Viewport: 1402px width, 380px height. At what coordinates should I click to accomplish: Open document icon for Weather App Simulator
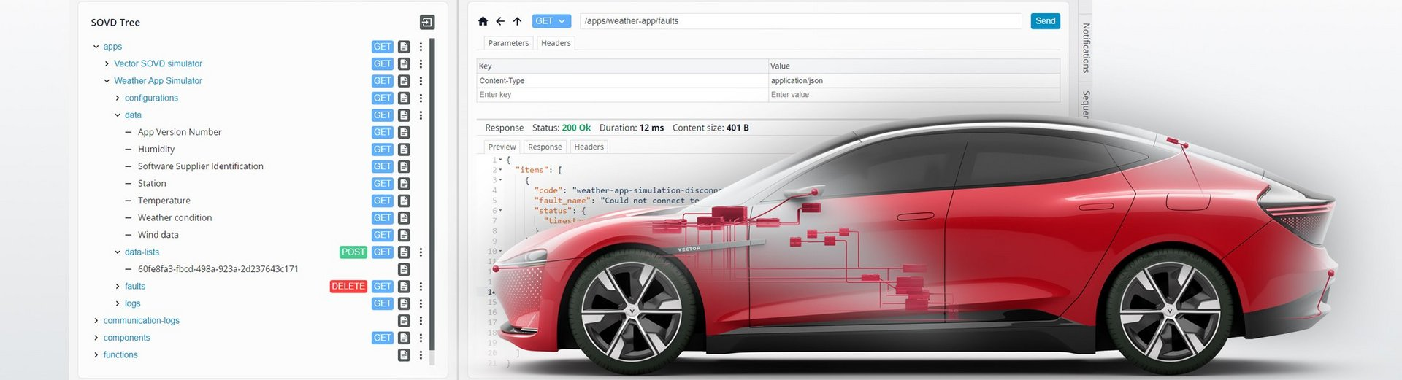click(x=404, y=81)
